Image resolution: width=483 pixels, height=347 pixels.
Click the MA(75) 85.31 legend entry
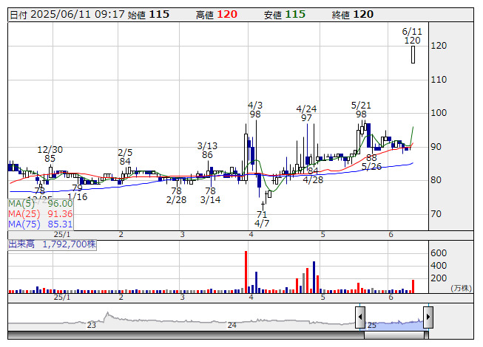click(41, 224)
